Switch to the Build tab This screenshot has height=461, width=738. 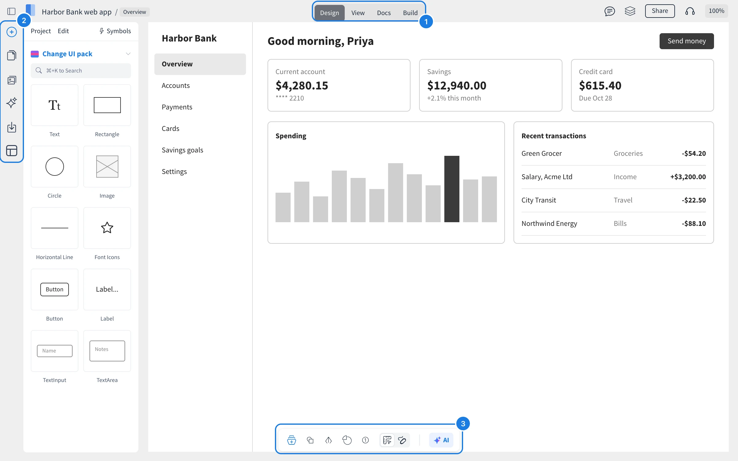pos(410,13)
